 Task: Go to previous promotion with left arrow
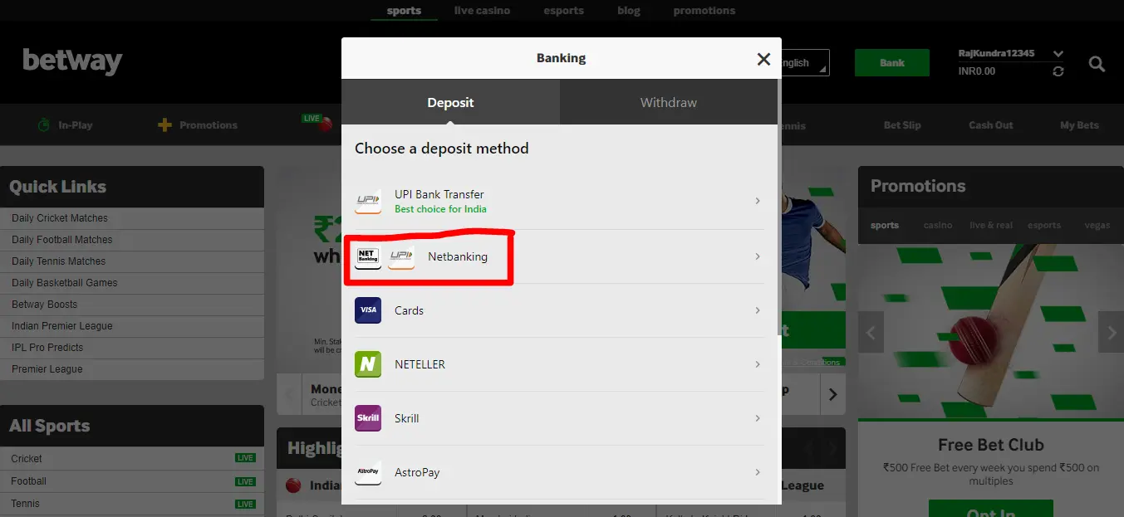coord(871,333)
